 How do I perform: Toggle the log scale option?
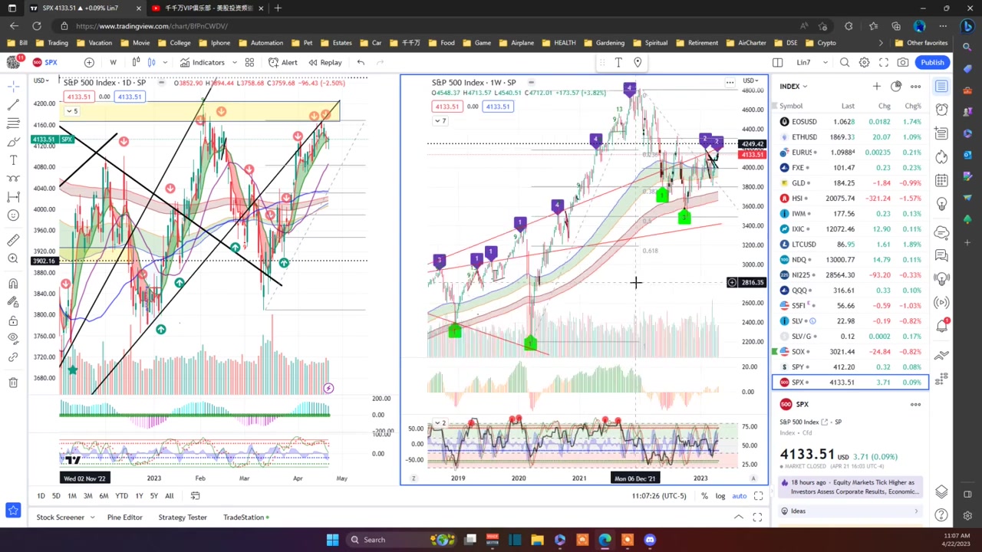(x=720, y=496)
